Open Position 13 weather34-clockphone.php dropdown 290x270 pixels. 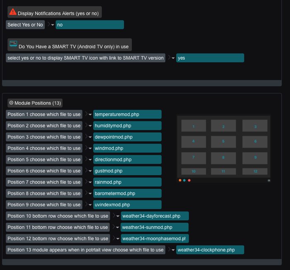point(210,250)
